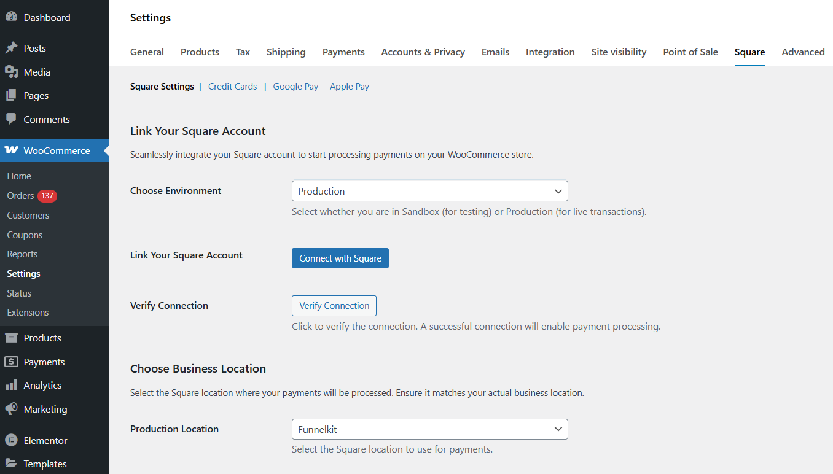
Task: Select the Shipping tab
Action: click(x=286, y=52)
